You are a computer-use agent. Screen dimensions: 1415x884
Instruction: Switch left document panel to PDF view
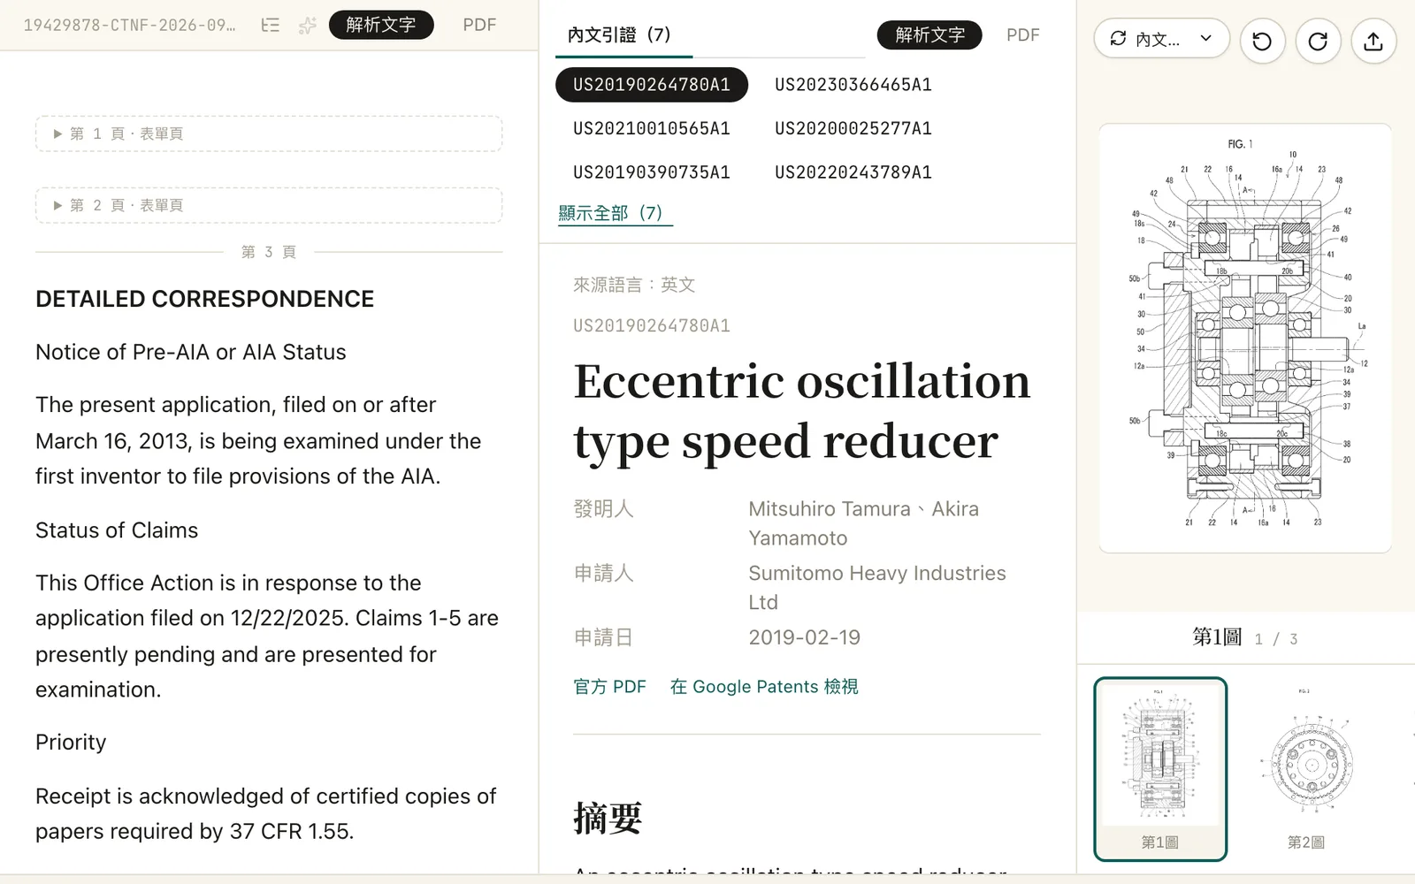[479, 25]
